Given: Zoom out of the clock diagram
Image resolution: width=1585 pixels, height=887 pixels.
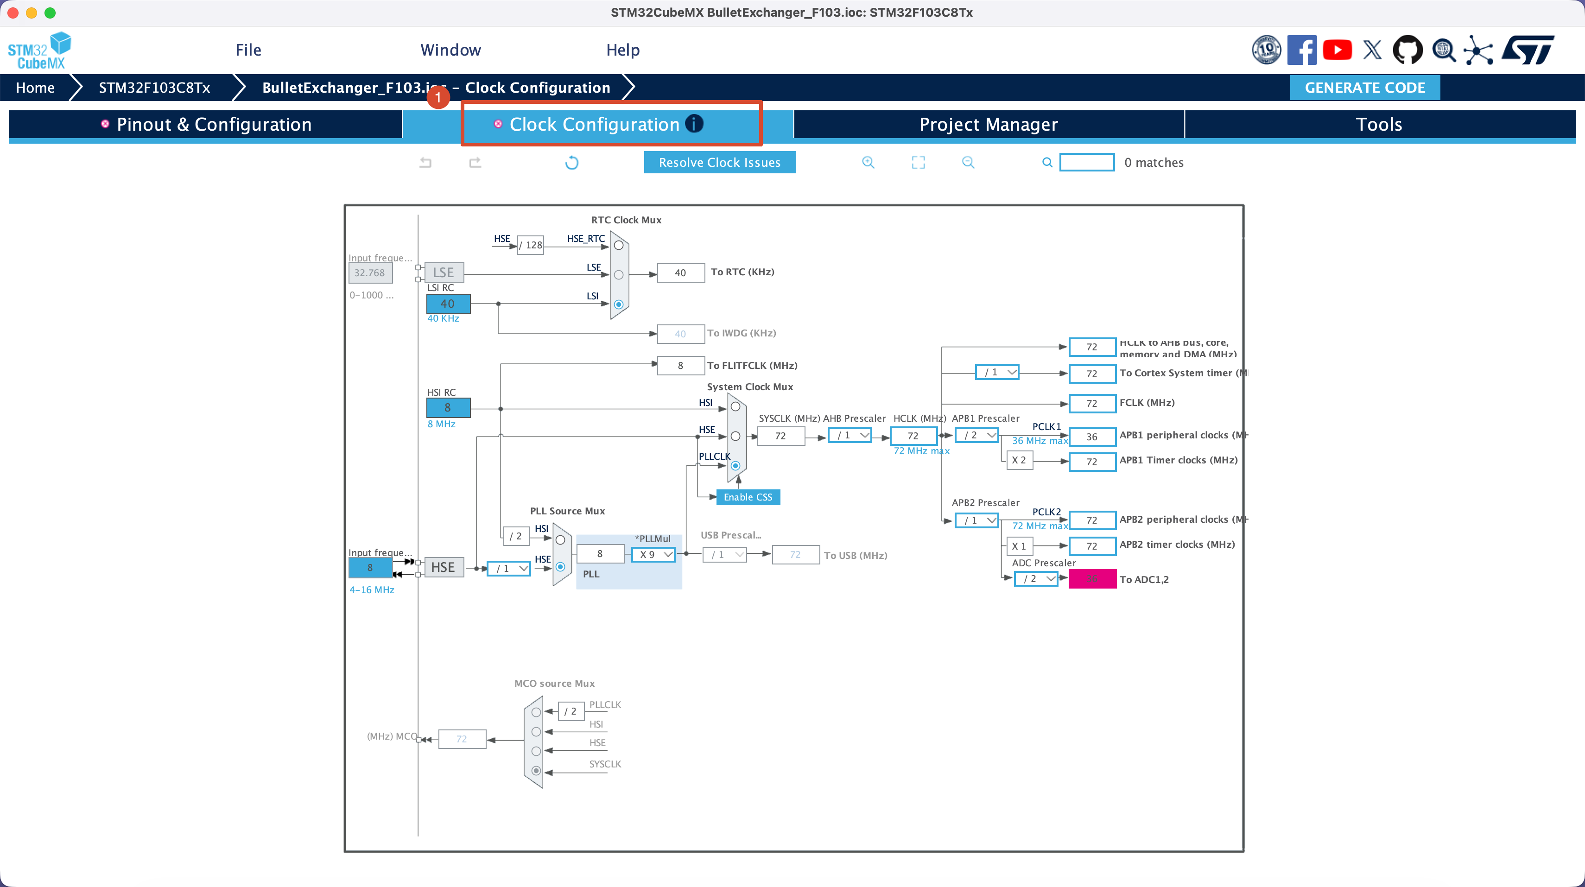Looking at the screenshot, I should coord(968,162).
